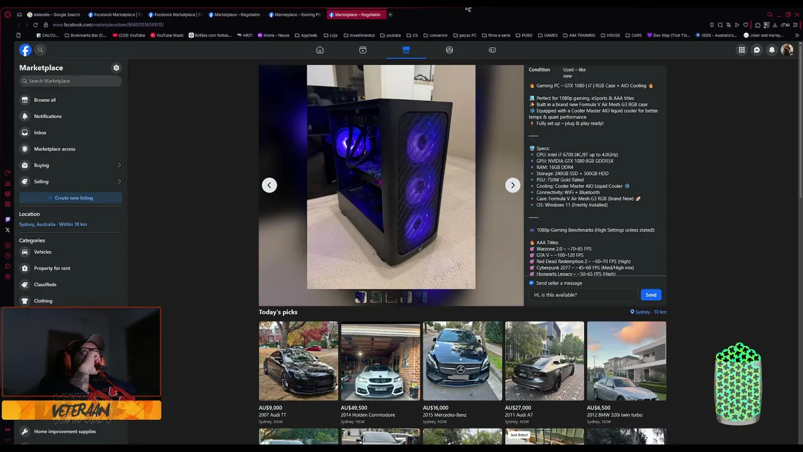Screen dimensions: 803x452
Task: Change location Sydney, Australia · Within 10 km
Action: pyautogui.click(x=53, y=224)
